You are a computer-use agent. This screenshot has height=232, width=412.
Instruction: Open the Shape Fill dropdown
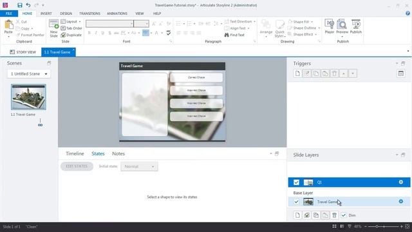[301, 22]
